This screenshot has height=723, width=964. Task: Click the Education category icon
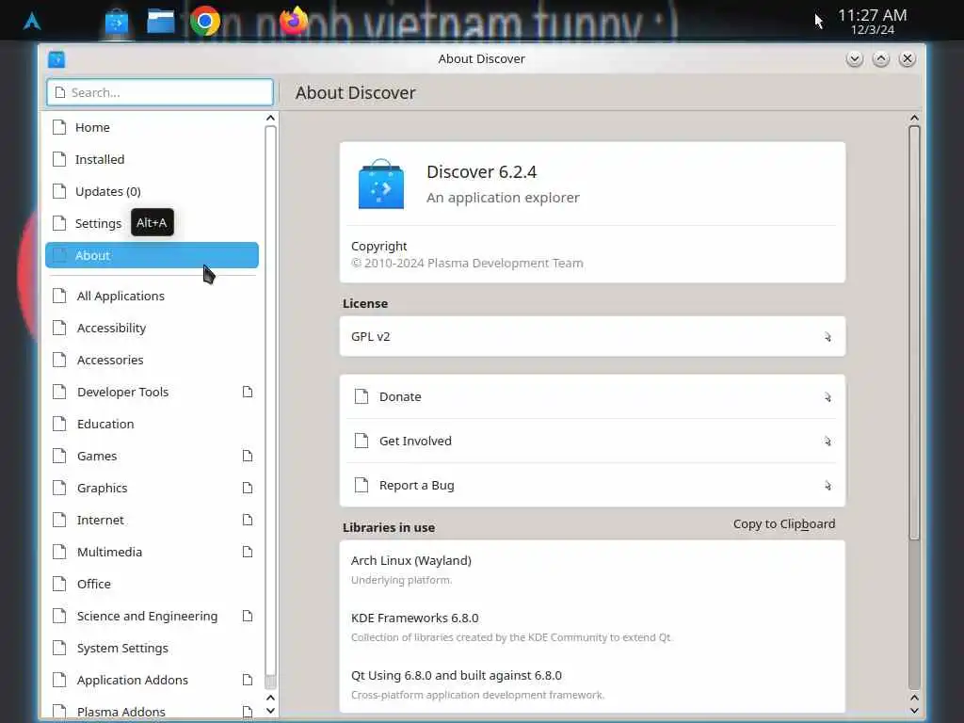(59, 424)
